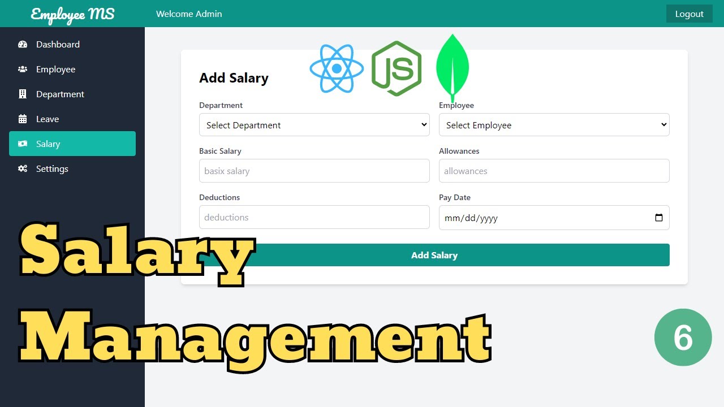Click the 'Department' label above dropdown
The height and width of the screenshot is (407, 724).
[221, 105]
